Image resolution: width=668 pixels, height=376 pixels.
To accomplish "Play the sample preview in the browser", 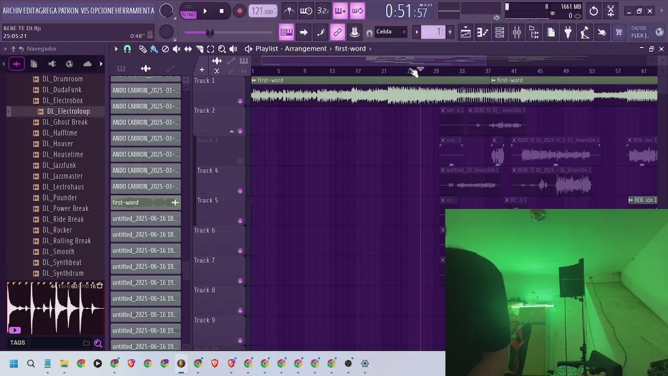I will (15, 330).
